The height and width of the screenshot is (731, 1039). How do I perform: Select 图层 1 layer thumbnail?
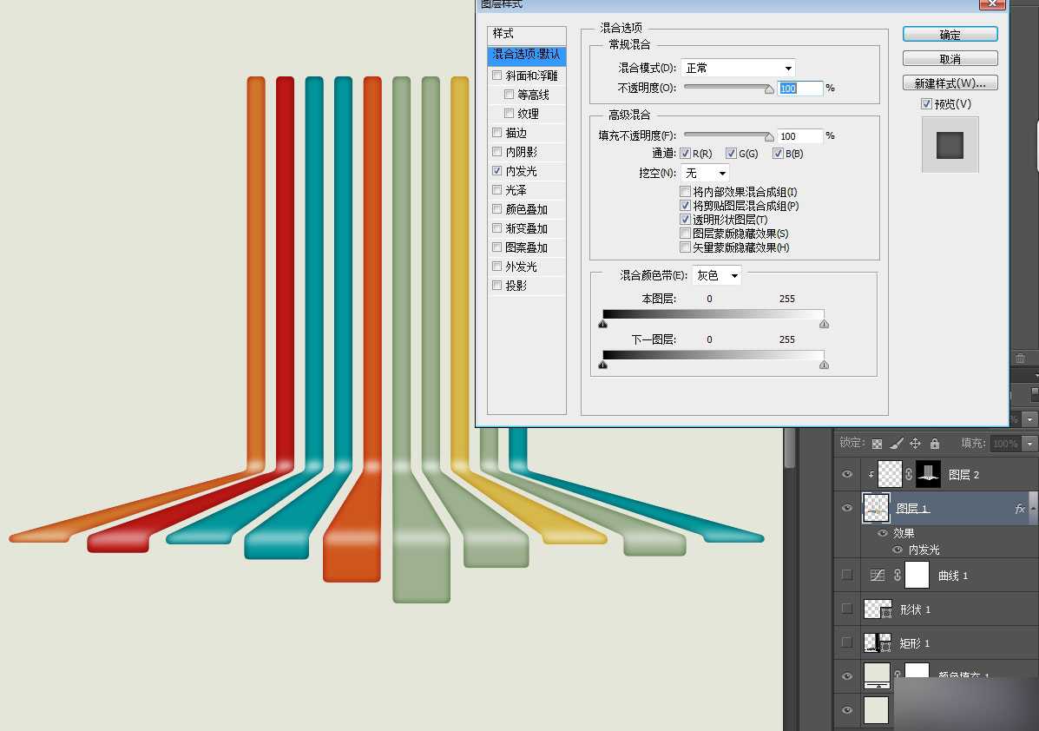(876, 509)
